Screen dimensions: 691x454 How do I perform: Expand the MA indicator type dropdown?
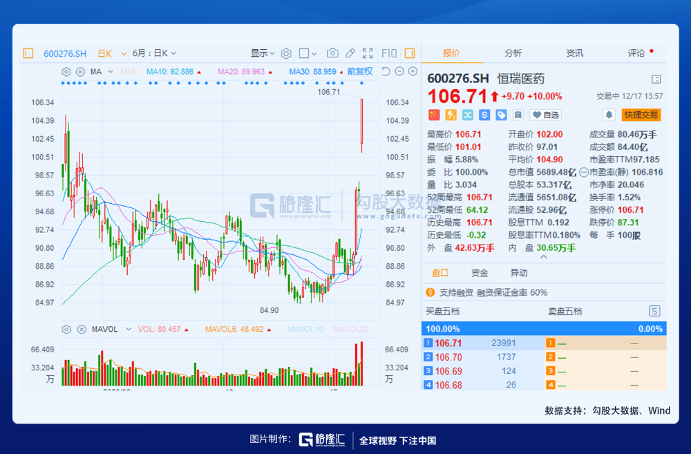pos(110,72)
